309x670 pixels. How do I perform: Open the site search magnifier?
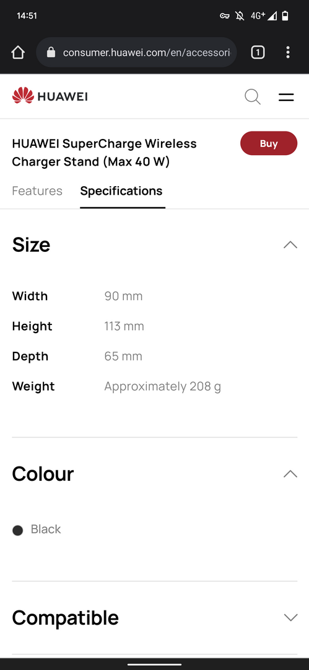click(x=253, y=97)
